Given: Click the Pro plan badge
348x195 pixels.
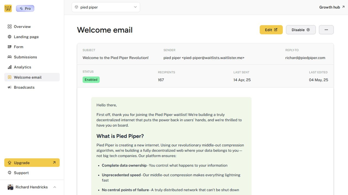Looking at the screenshot, I should pos(25,8).
